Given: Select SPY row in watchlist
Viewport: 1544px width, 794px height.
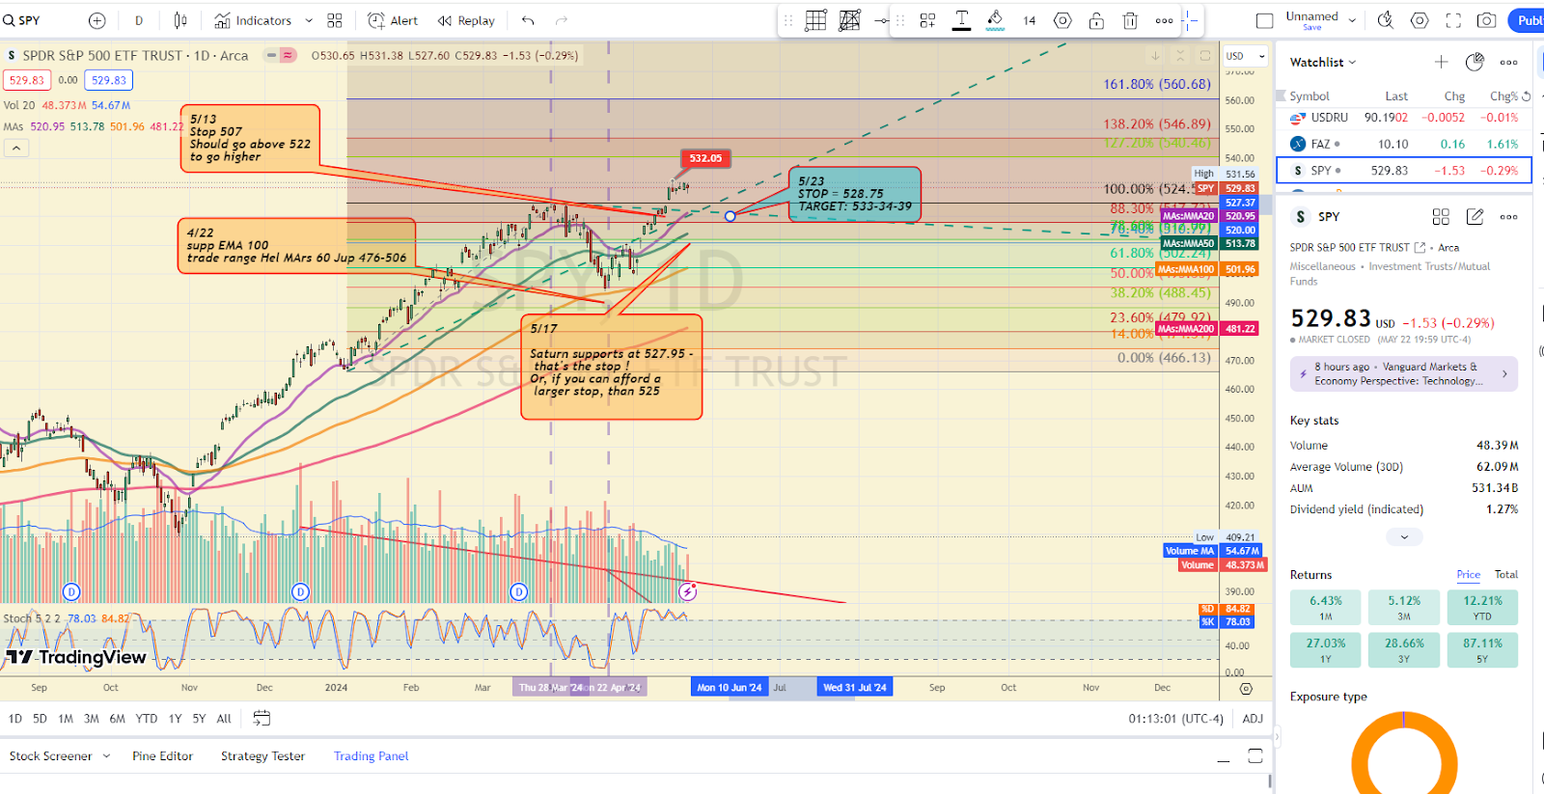Looking at the screenshot, I should pos(1404,171).
